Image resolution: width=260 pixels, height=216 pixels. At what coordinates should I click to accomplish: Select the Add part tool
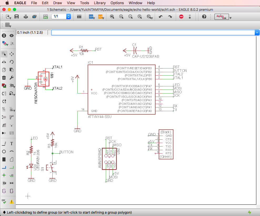4,86
